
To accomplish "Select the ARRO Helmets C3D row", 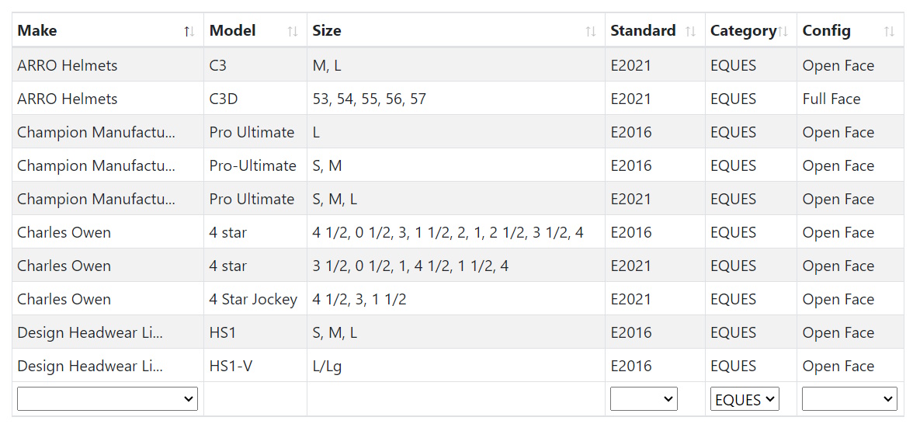I will point(67,99).
